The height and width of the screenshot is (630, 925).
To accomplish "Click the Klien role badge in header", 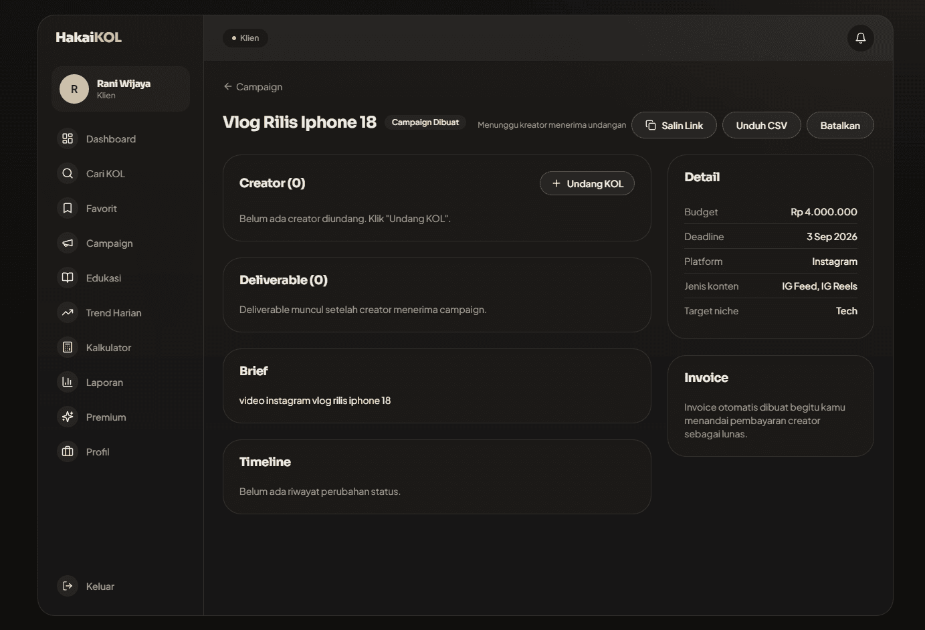I will [x=245, y=38].
